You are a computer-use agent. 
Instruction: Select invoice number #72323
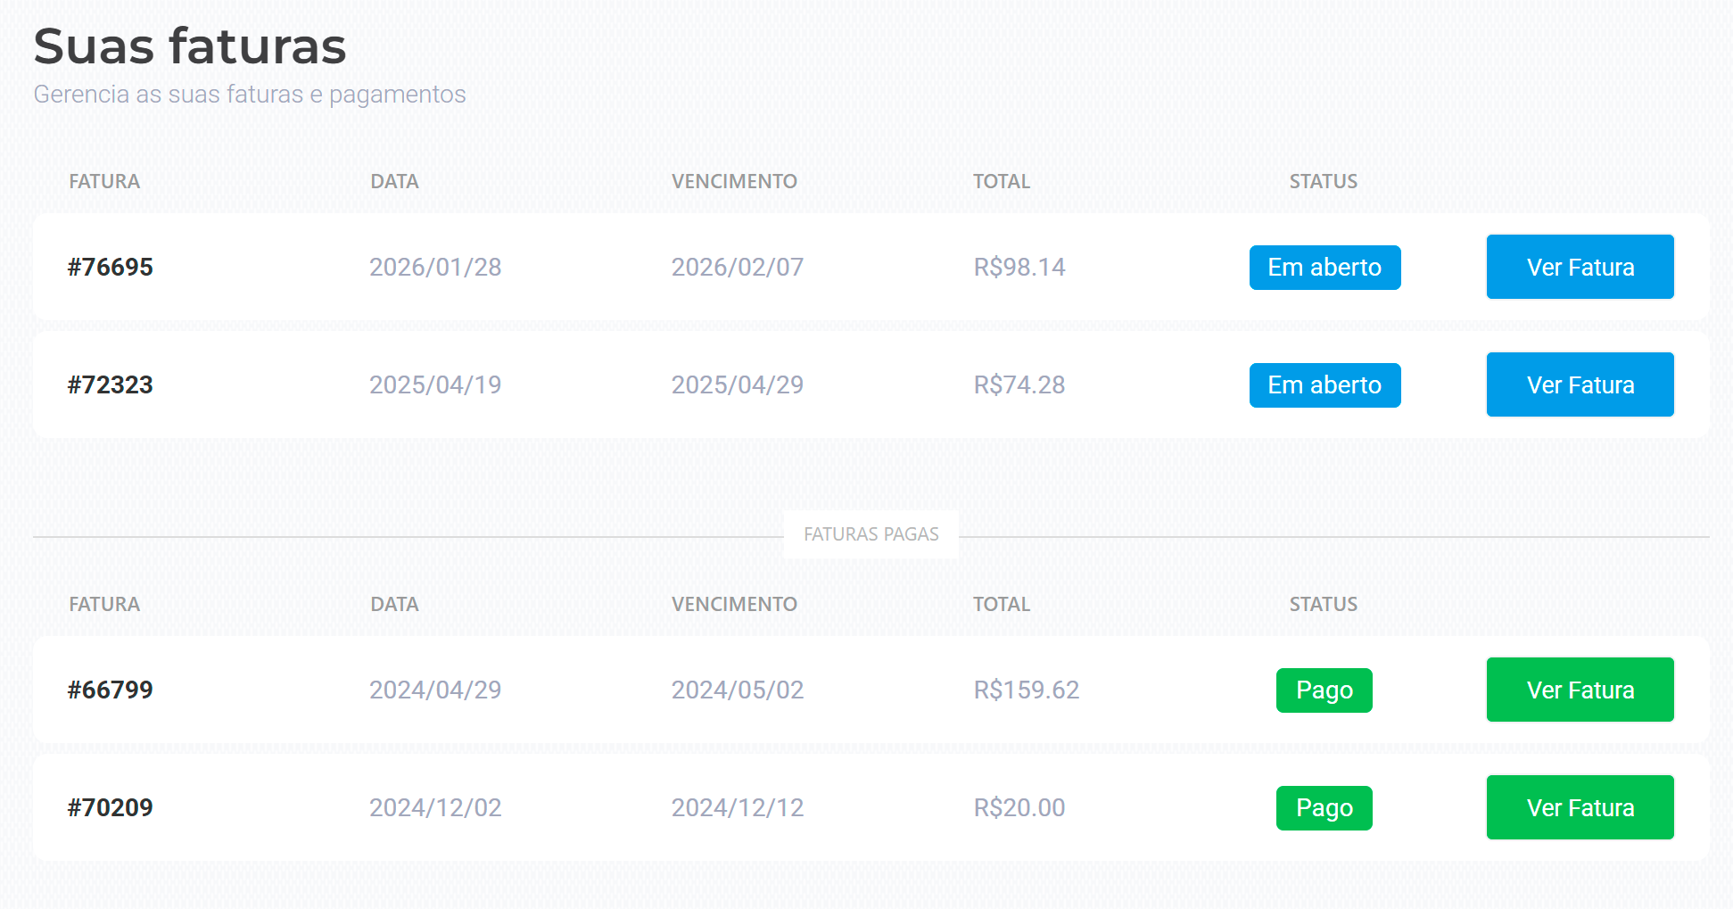click(x=111, y=384)
